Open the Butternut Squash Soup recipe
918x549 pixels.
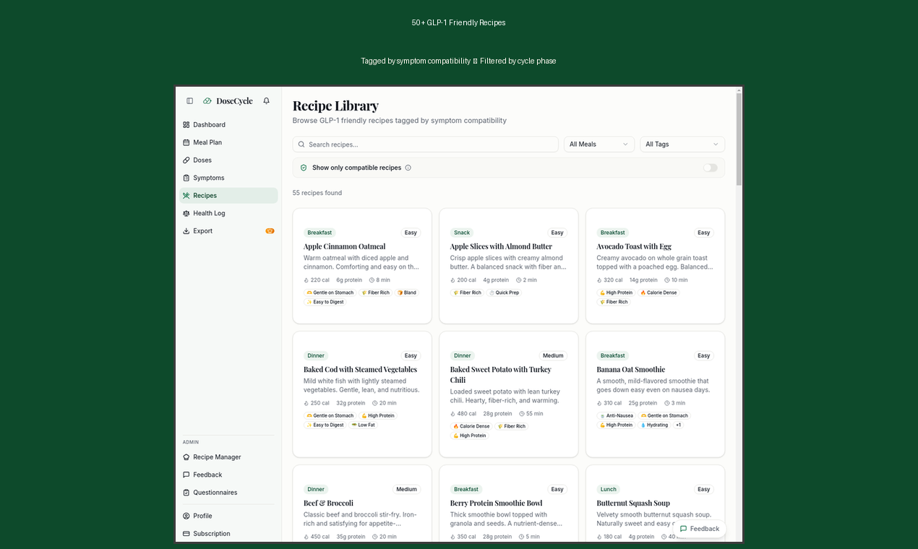coord(655,503)
